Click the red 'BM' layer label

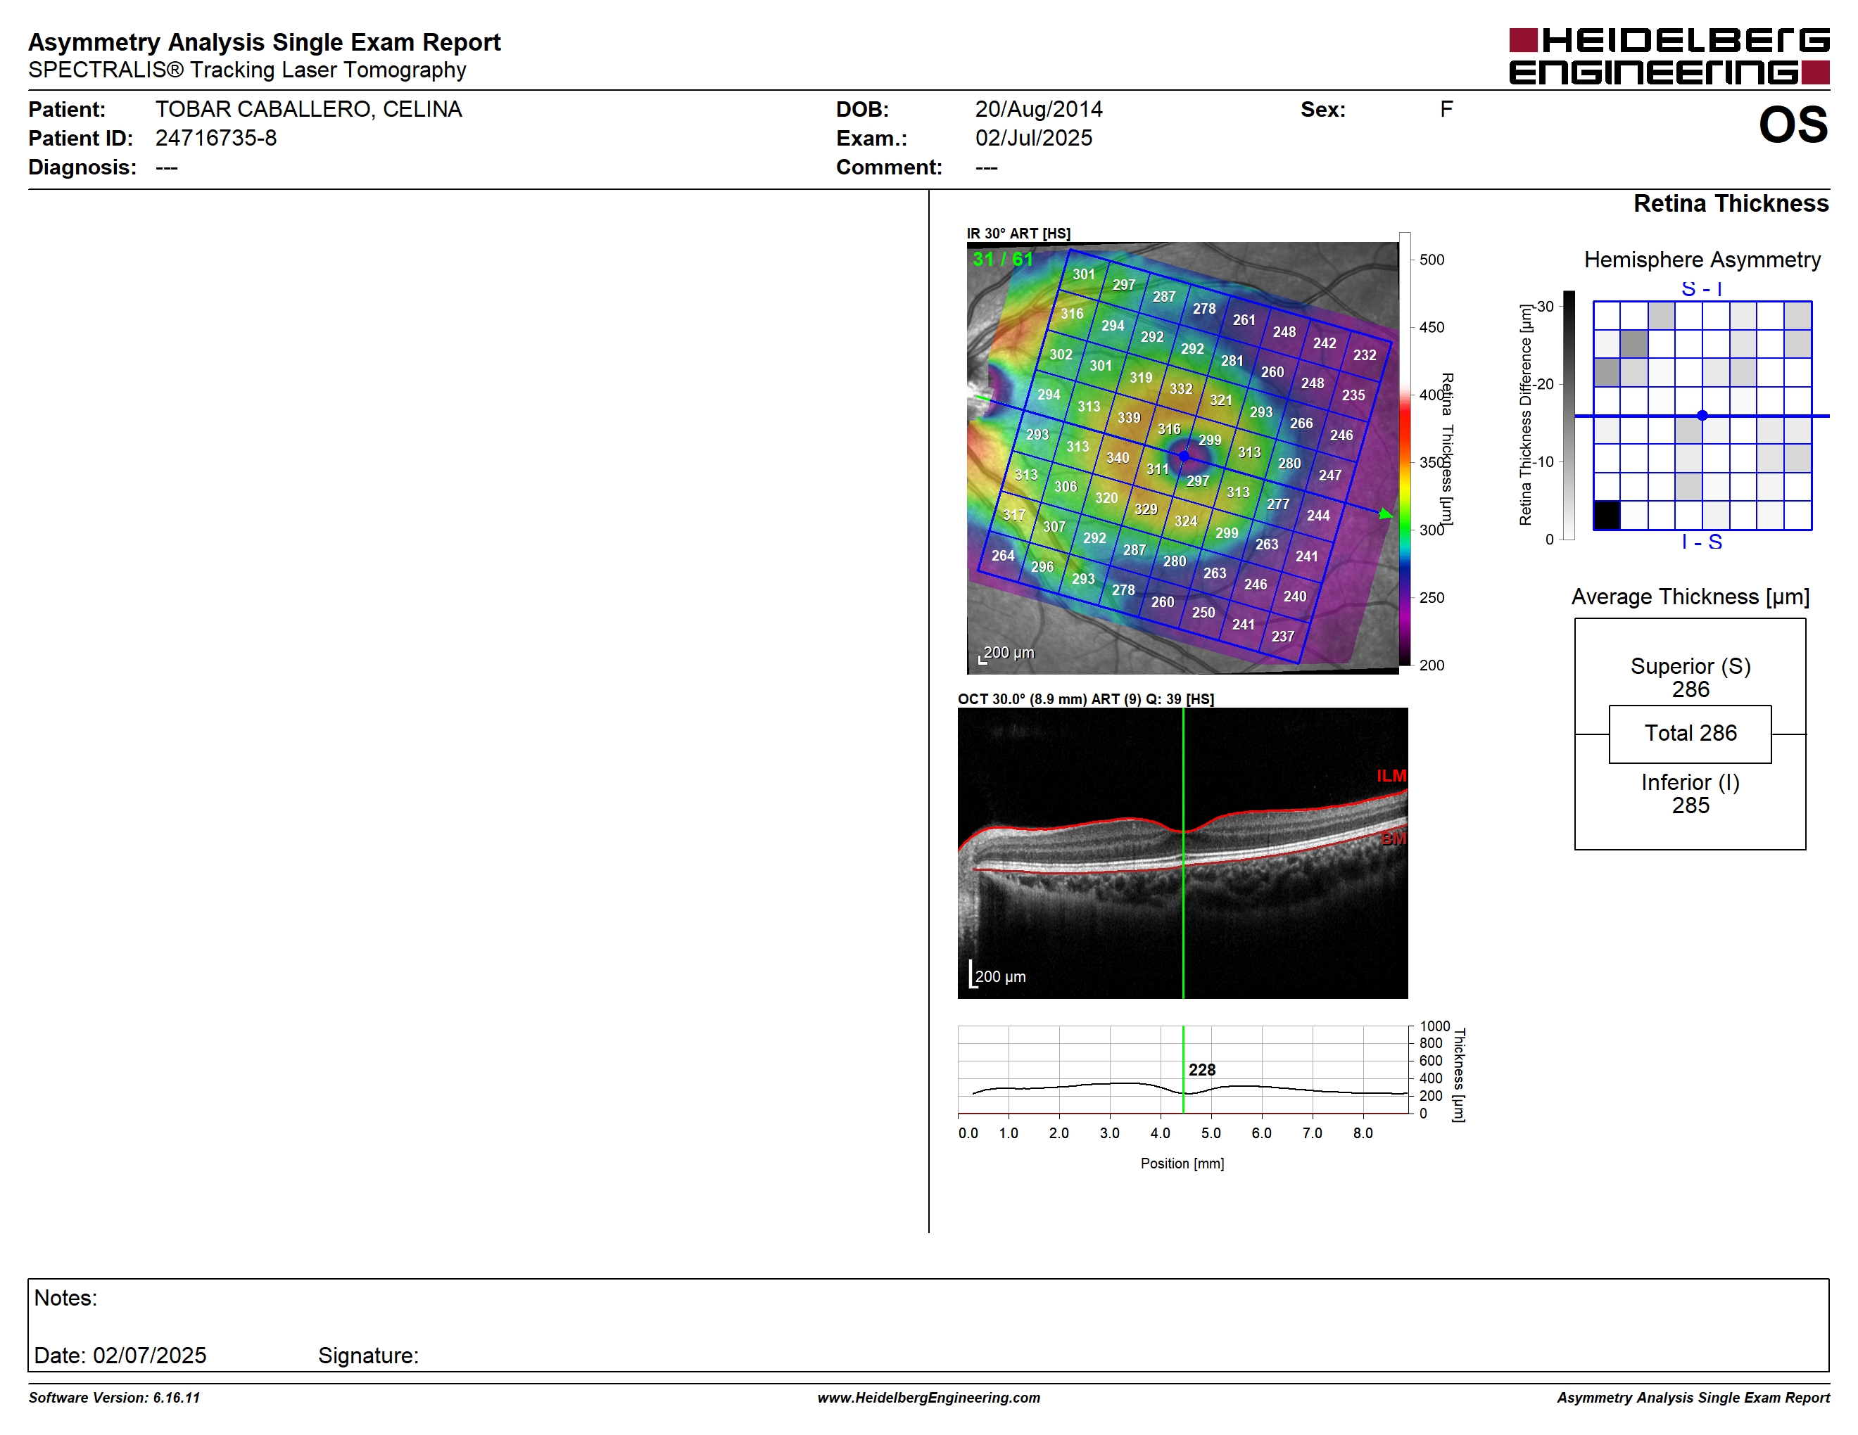(x=1393, y=838)
